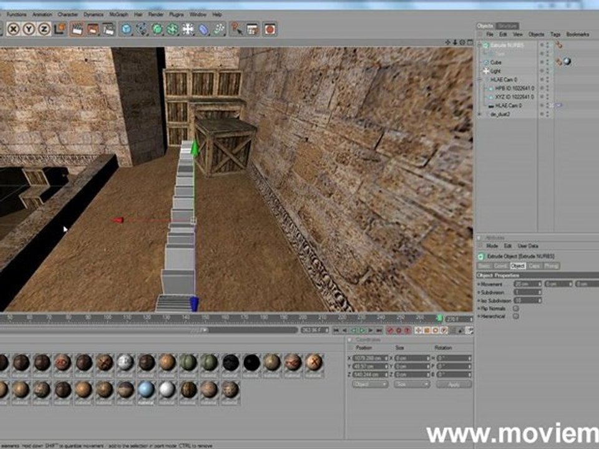
Task: Switch to the Caps attribute tab
Action: pos(535,266)
